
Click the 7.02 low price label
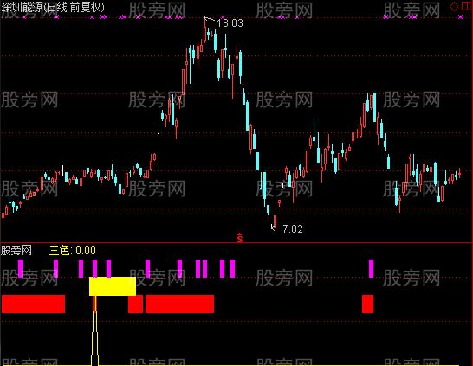click(293, 229)
